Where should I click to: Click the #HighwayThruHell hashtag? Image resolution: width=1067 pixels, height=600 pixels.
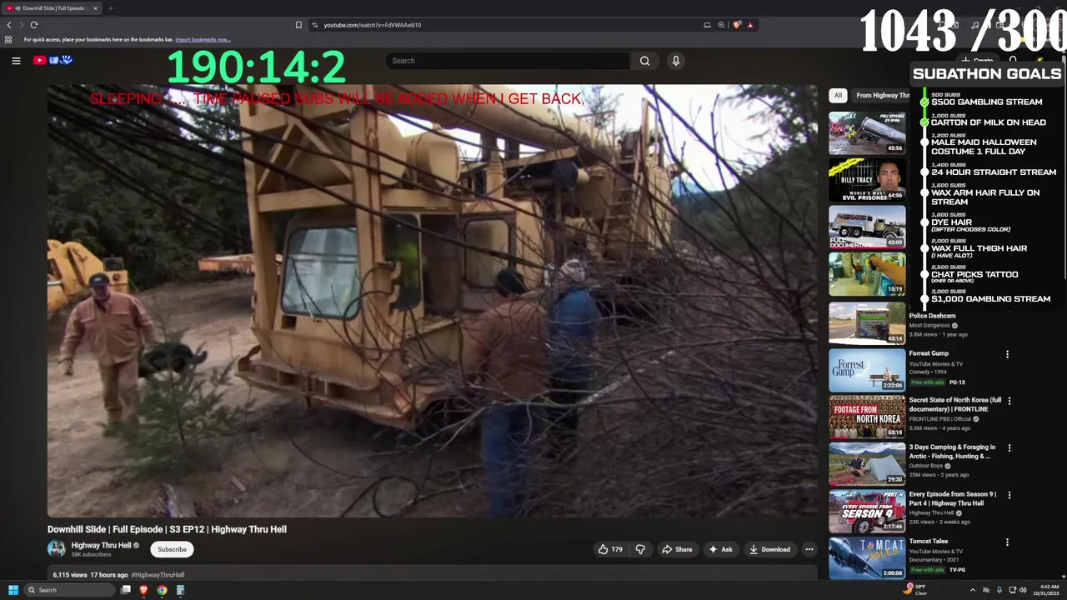(158, 575)
